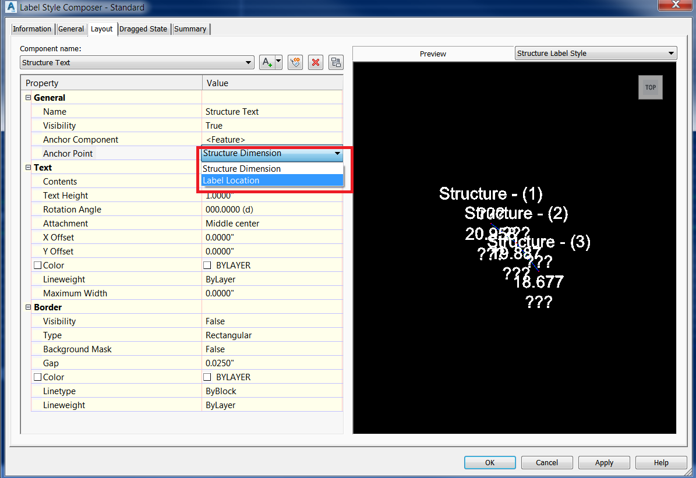Delete the component with red X icon
Image resolution: width=696 pixels, height=478 pixels.
[316, 62]
